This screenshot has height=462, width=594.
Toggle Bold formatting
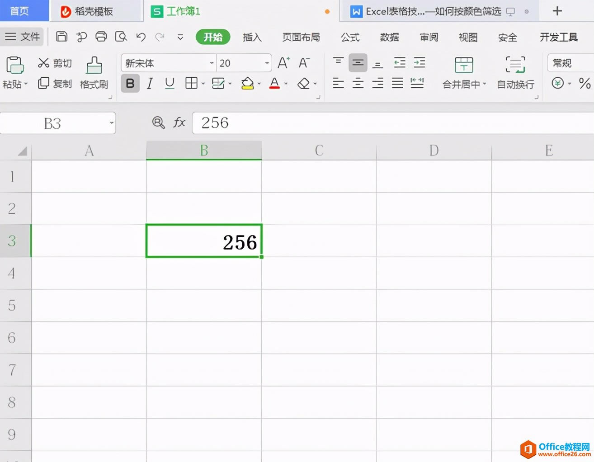[x=130, y=83]
